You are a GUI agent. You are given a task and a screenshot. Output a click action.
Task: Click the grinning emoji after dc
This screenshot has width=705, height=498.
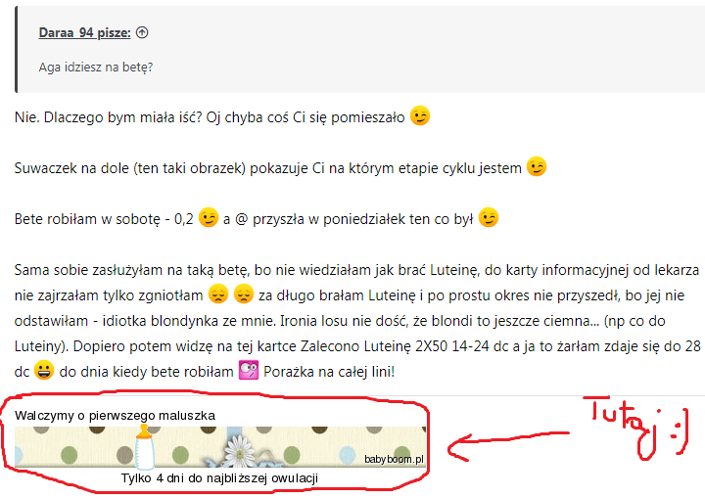click(44, 371)
